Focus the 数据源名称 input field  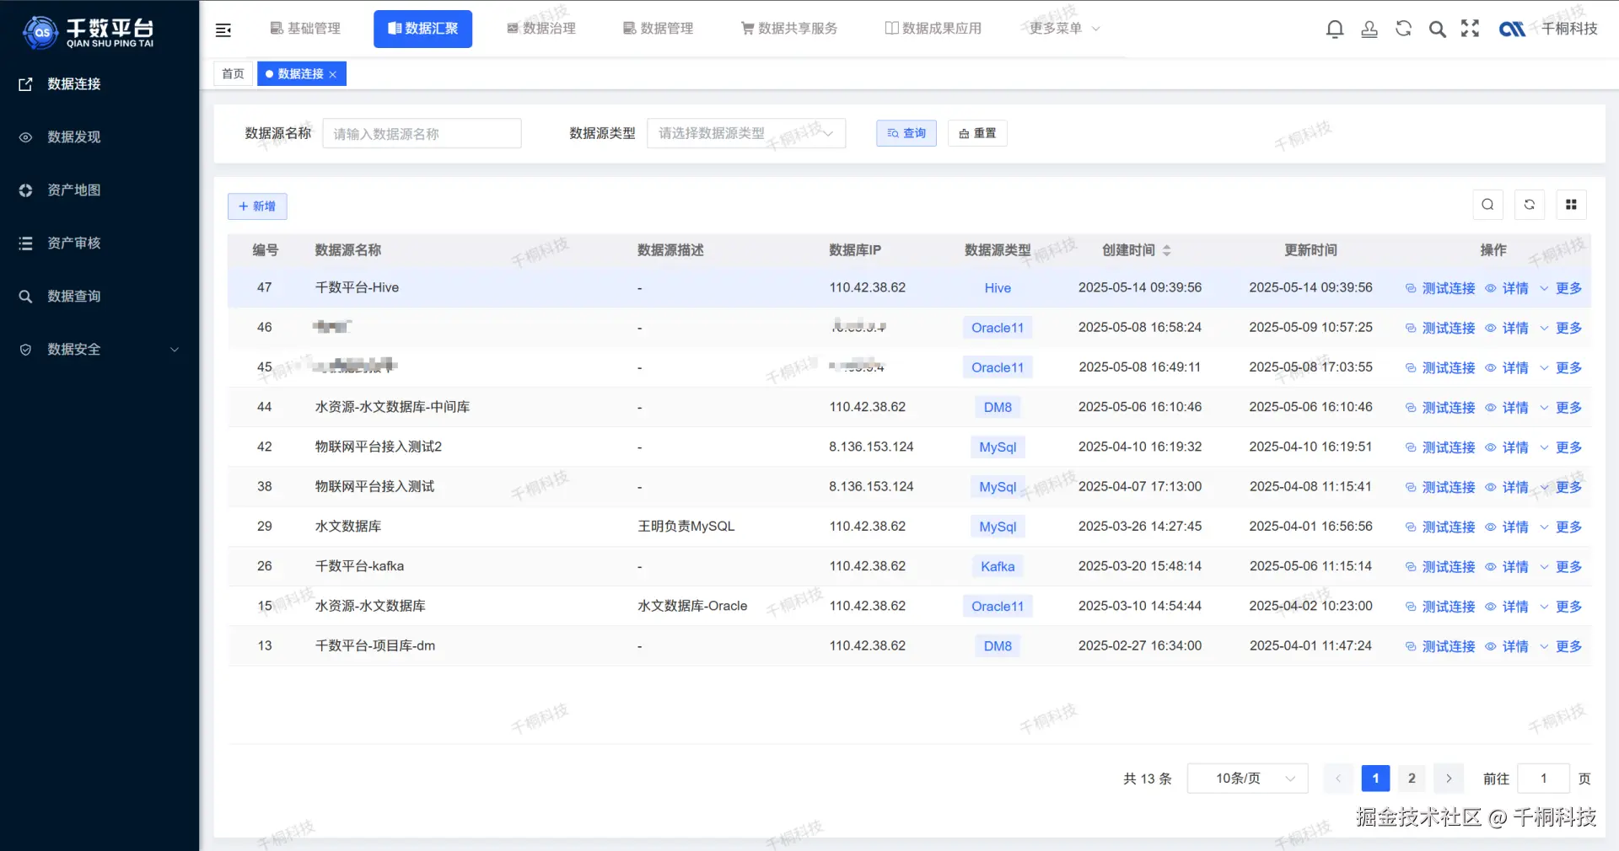coord(422,134)
